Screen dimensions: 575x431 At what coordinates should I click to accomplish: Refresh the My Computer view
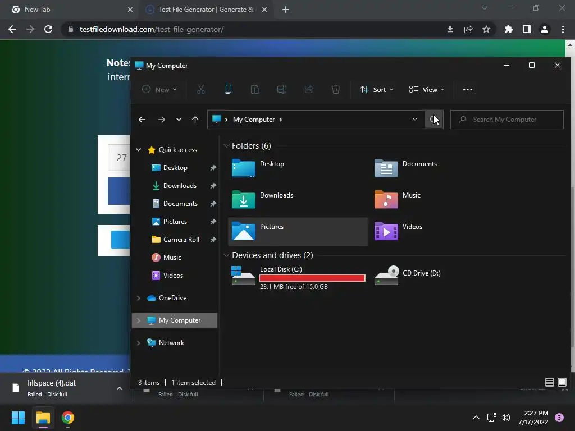click(x=434, y=120)
